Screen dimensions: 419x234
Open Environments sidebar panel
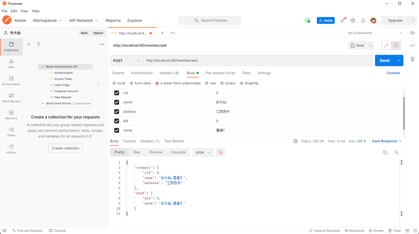click(x=11, y=81)
